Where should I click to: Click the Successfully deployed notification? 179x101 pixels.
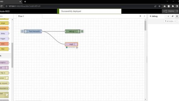click(89, 11)
